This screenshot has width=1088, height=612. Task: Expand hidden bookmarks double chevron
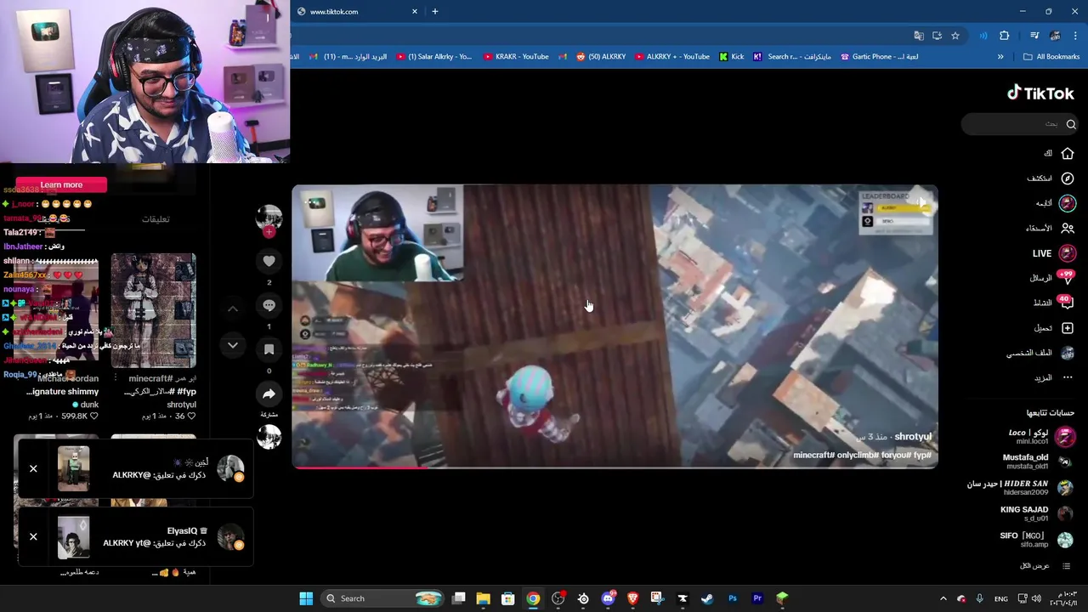(x=1000, y=57)
